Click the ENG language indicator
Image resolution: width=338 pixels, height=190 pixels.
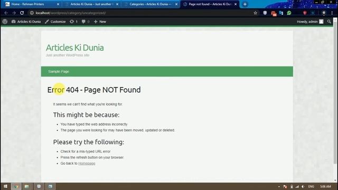tap(311, 186)
